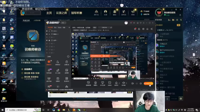
Task: Select 排位赛 灵活排位 queue option
Action: [30, 78]
